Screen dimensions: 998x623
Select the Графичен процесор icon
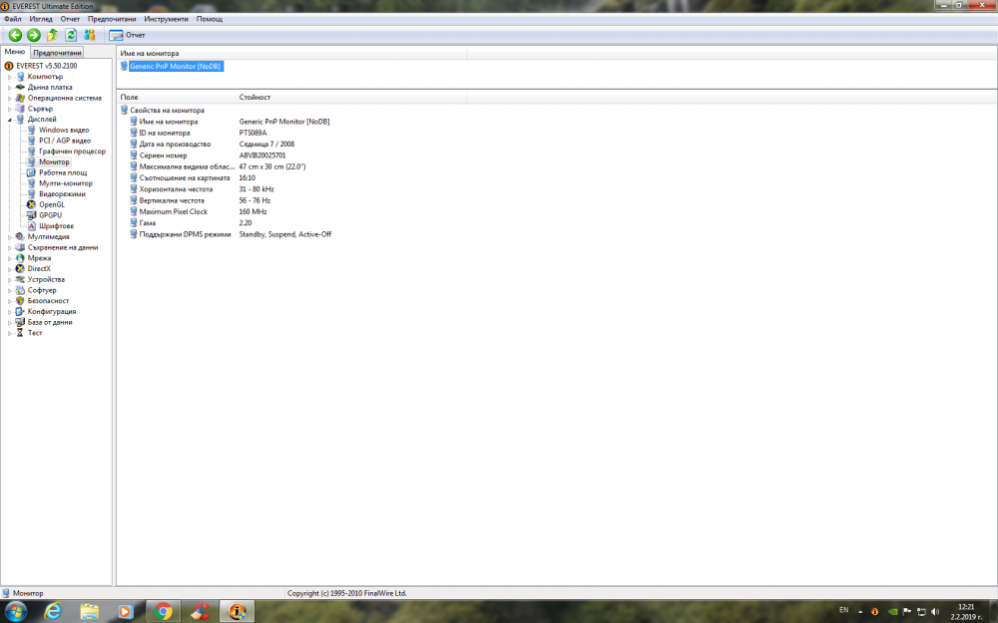pos(31,152)
